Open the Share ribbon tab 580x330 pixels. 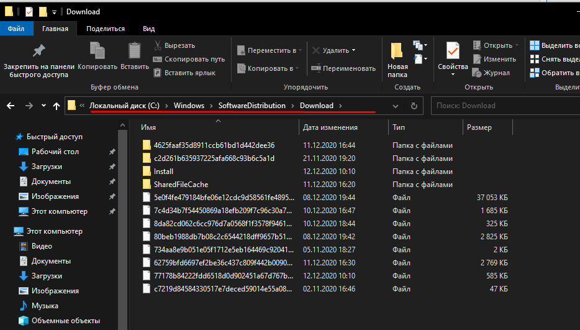106,29
